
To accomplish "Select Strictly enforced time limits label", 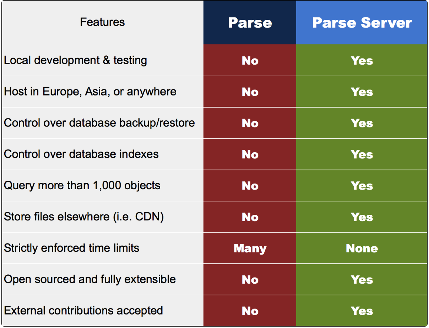I will [x=71, y=248].
